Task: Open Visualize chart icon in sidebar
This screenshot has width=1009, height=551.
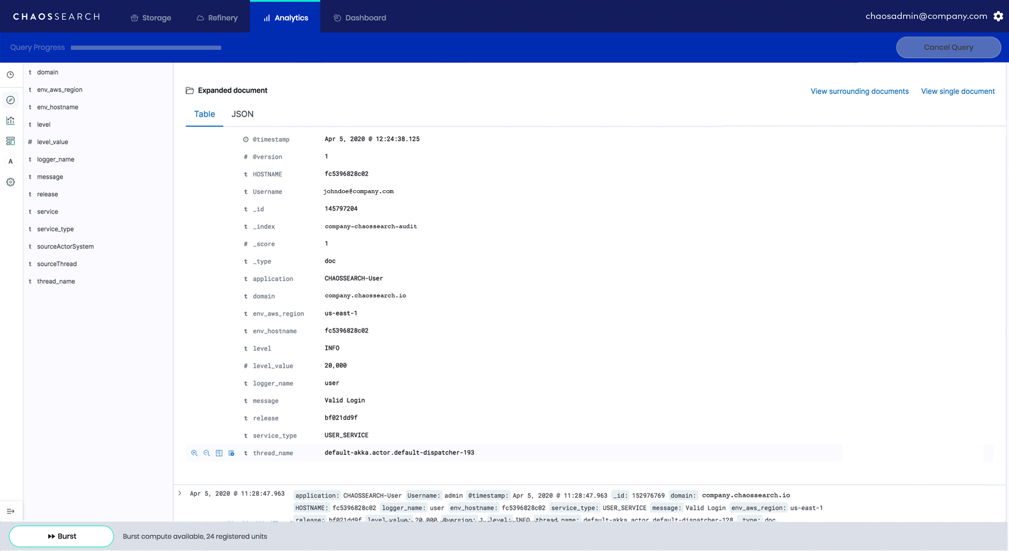Action: pyautogui.click(x=10, y=120)
